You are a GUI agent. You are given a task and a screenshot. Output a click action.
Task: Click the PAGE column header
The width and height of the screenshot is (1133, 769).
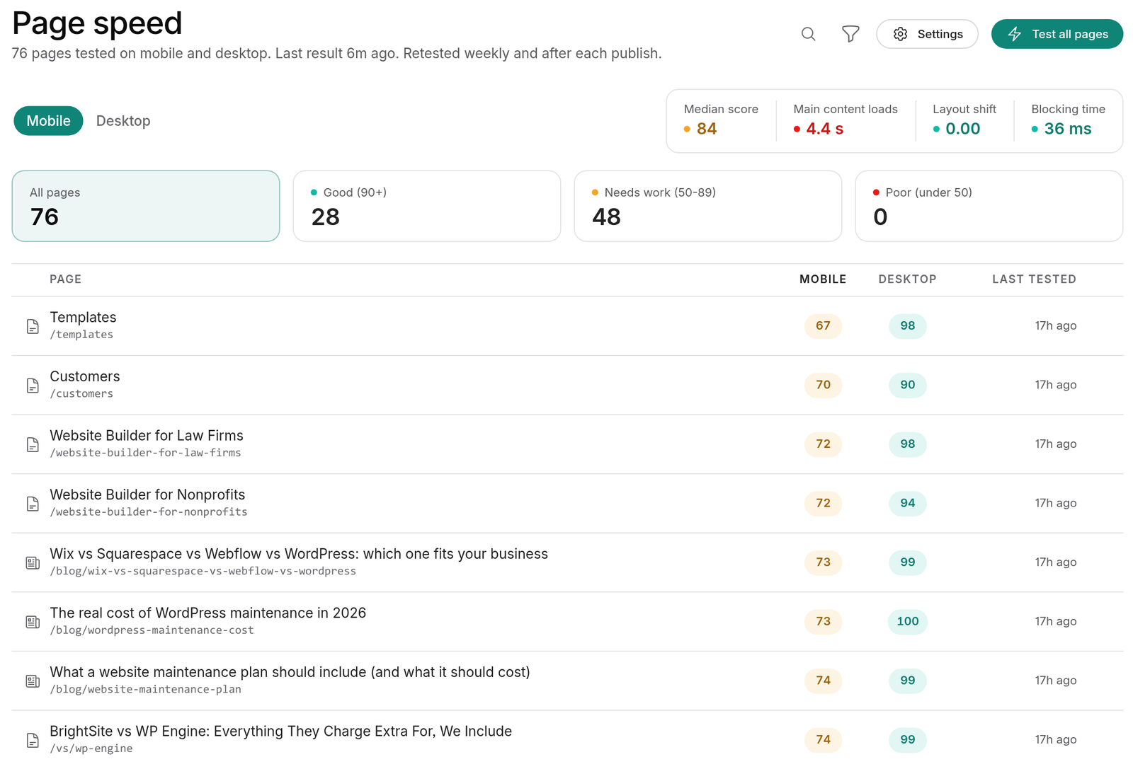[65, 279]
